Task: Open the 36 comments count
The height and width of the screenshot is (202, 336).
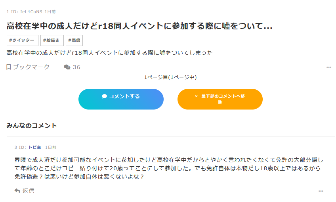Action: 76,67
